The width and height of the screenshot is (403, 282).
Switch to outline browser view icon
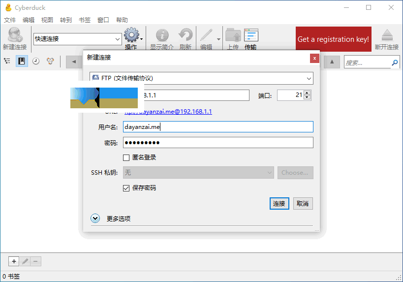(x=7, y=61)
